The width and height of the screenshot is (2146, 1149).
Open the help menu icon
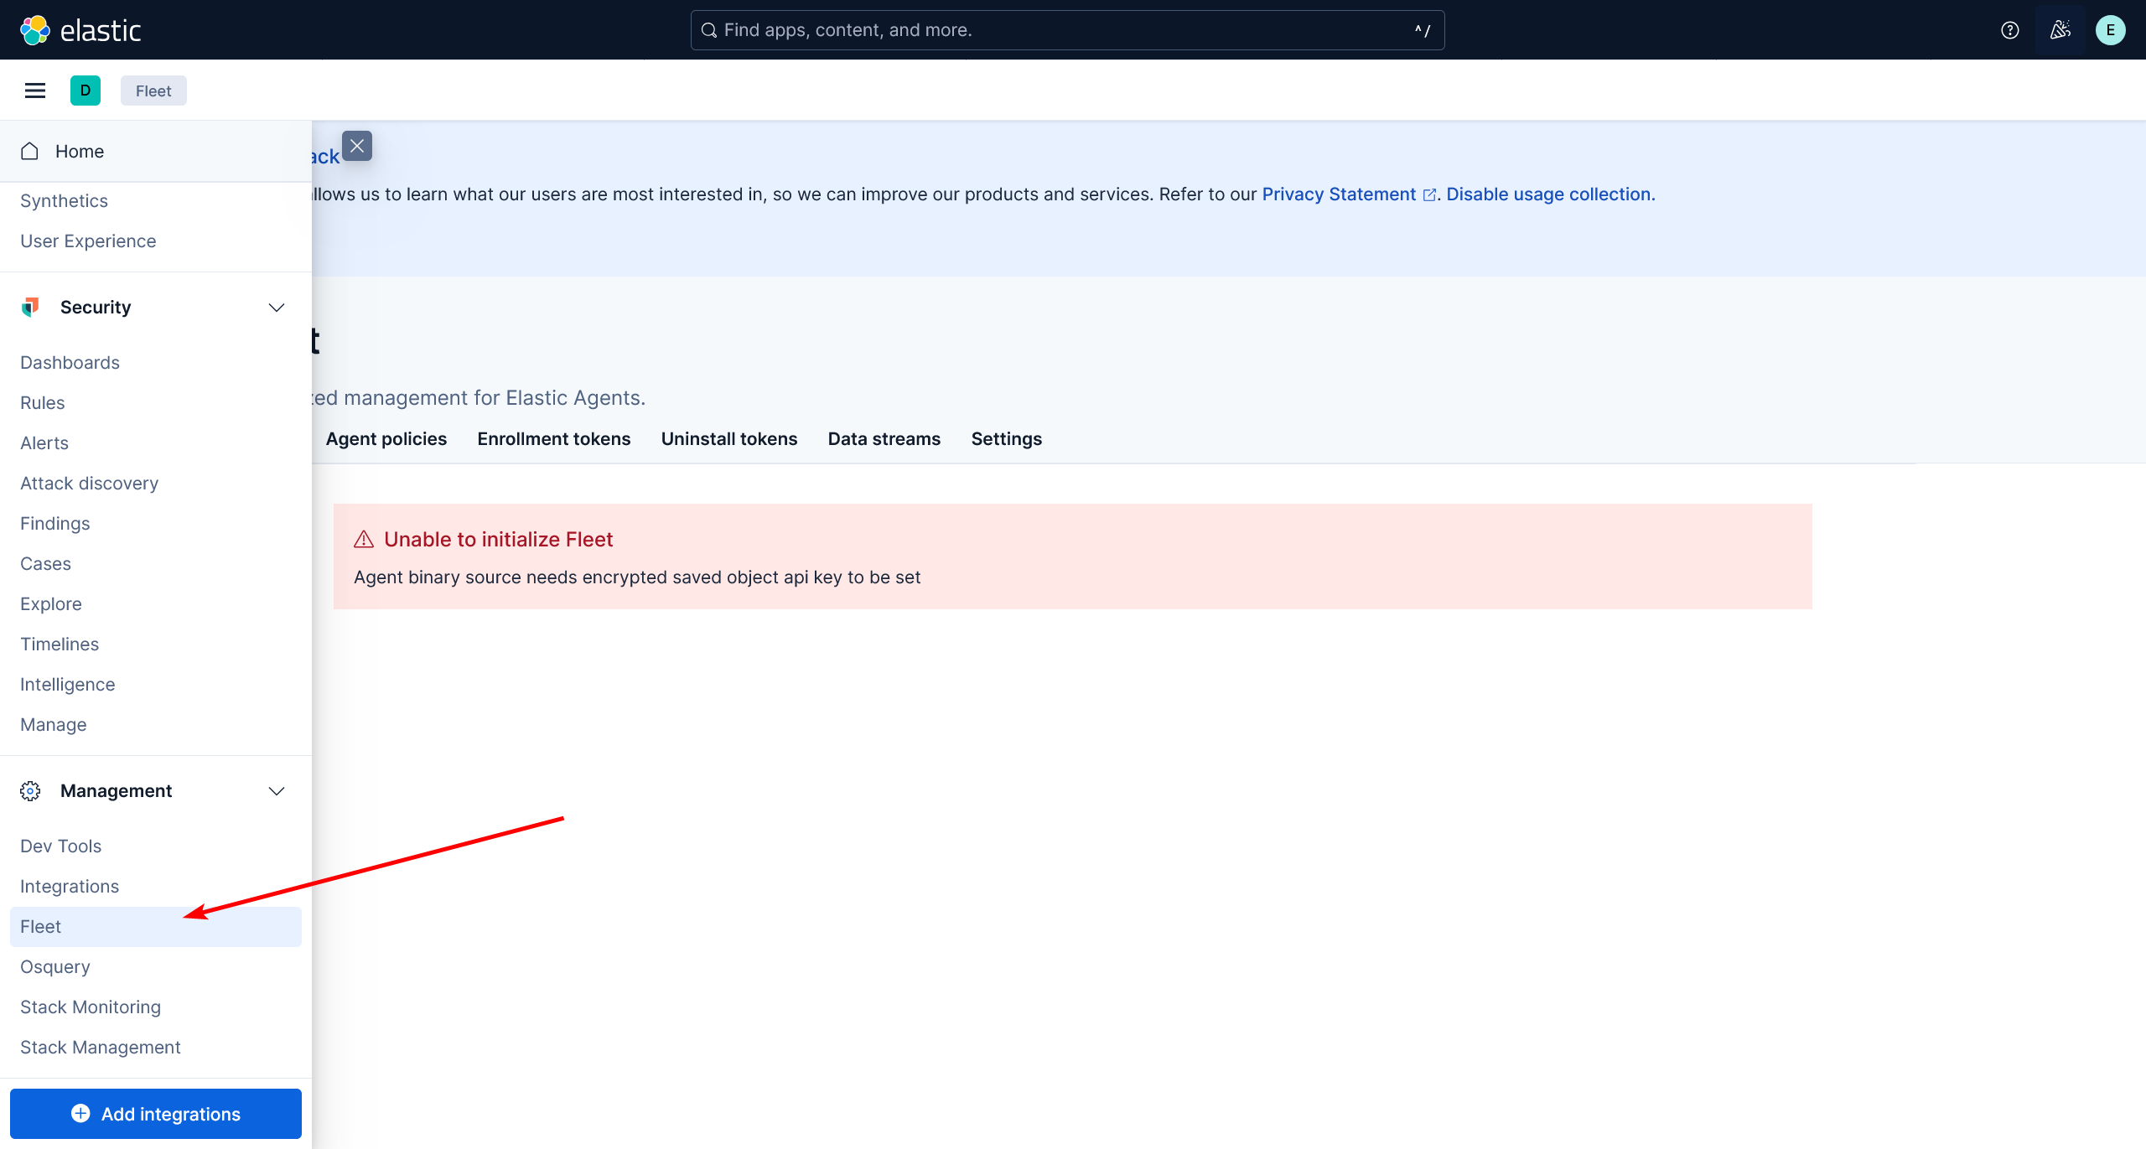click(x=2009, y=30)
